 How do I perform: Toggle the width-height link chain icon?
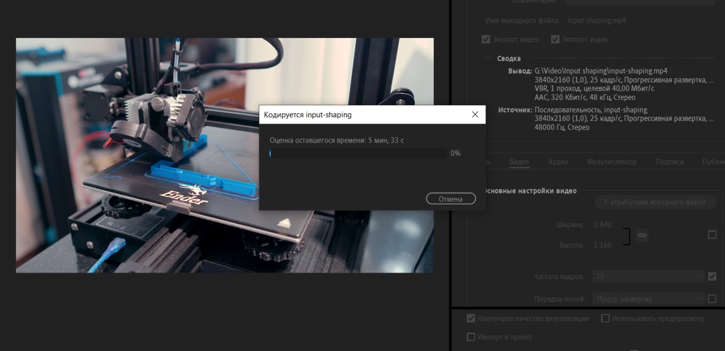[x=642, y=234]
